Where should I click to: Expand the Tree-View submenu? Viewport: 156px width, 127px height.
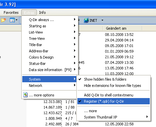point(50,38)
